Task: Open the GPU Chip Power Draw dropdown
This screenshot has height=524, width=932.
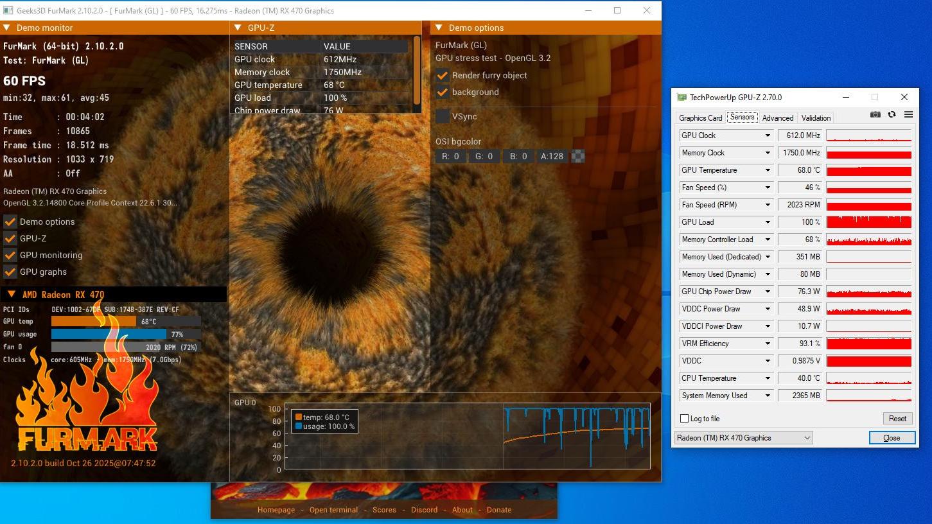Action: coord(768,292)
